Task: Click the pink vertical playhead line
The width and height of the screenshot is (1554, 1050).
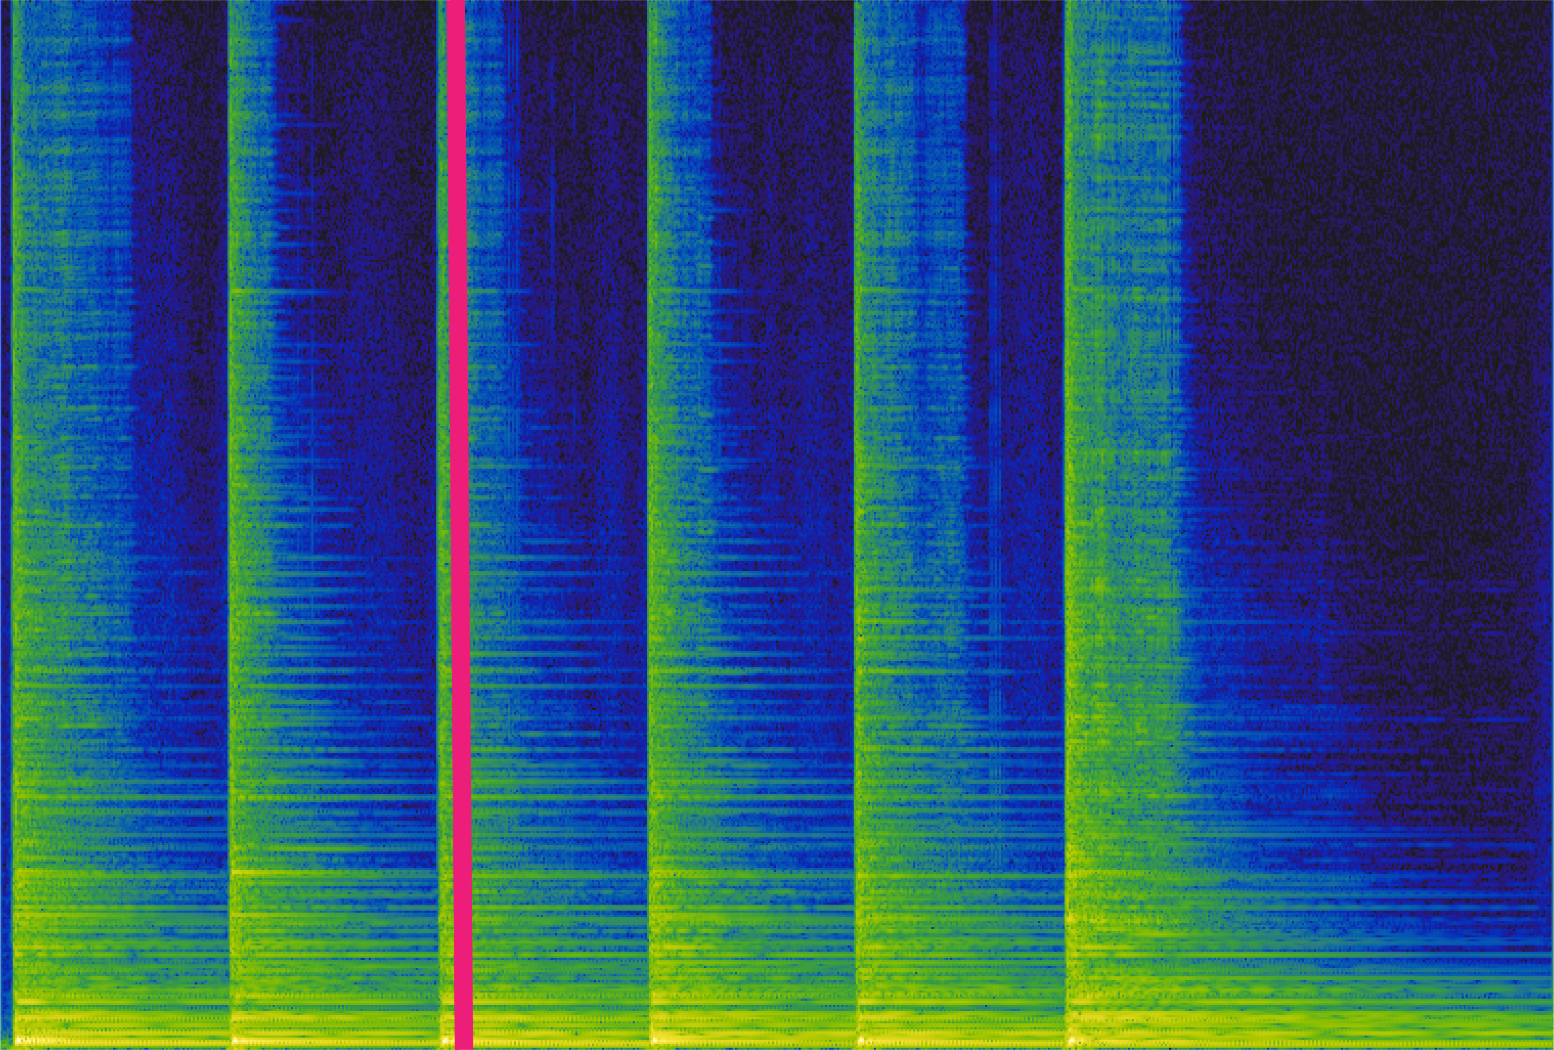Action: point(459,525)
